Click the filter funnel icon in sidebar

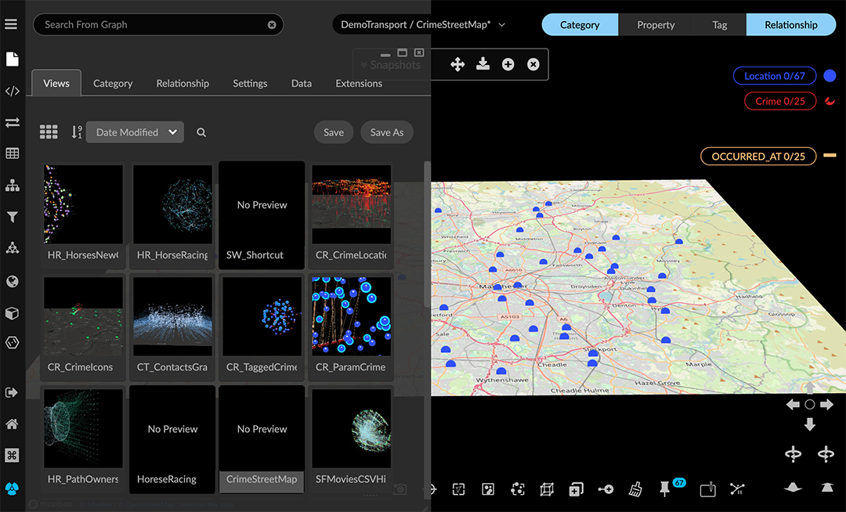(x=12, y=217)
